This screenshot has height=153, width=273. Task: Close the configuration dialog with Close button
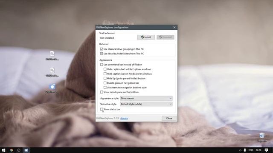click(169, 118)
